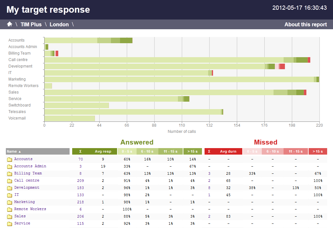Open the Accounts Admin group link
This screenshot has width=333, height=228.
click(30, 166)
